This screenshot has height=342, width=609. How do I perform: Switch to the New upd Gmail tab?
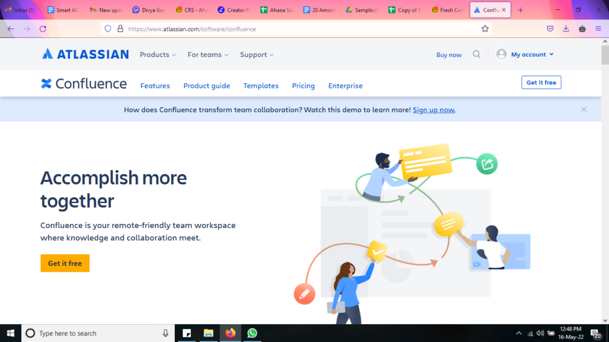pos(105,10)
